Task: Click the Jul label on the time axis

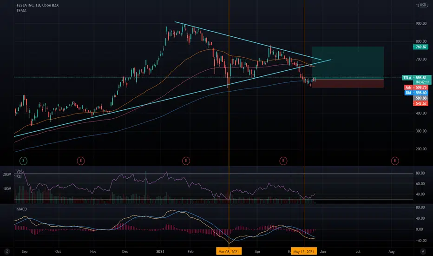Action: coord(358,251)
